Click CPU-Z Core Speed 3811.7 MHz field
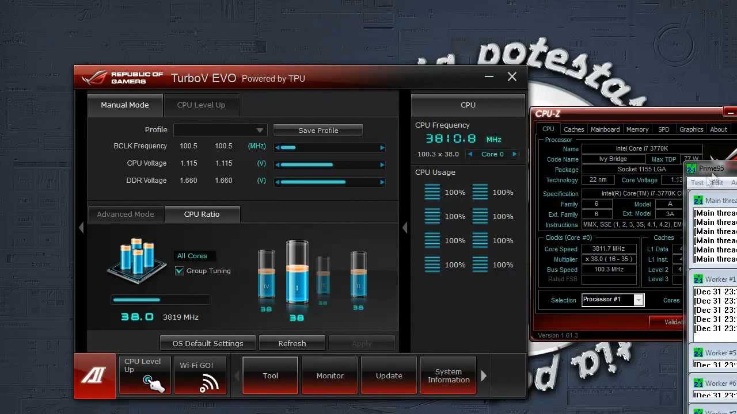 (x=609, y=249)
